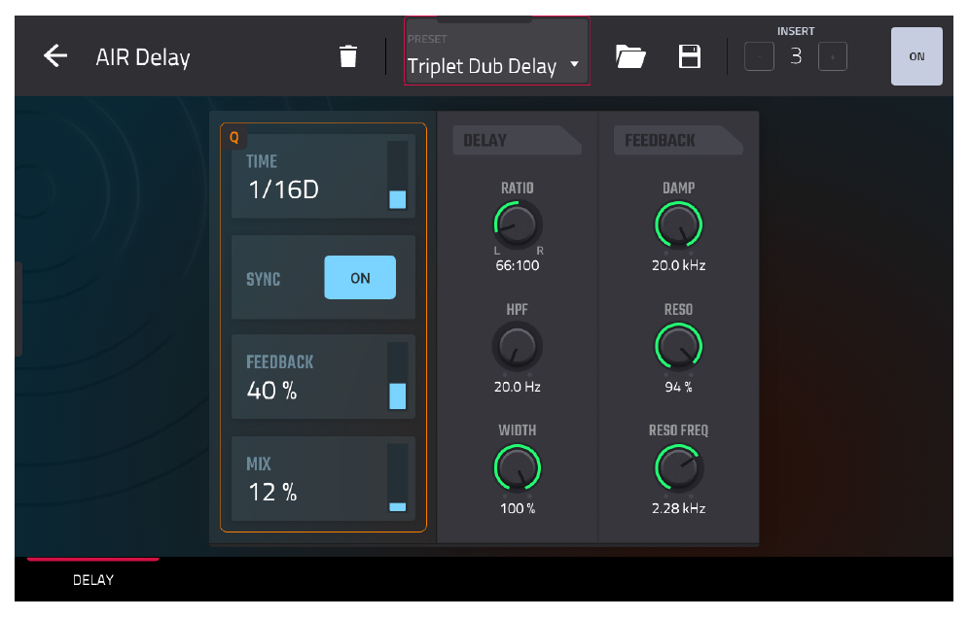Click the 2.28 kHz reso freq value
The width and height of the screenshot is (969, 618).
tap(678, 509)
